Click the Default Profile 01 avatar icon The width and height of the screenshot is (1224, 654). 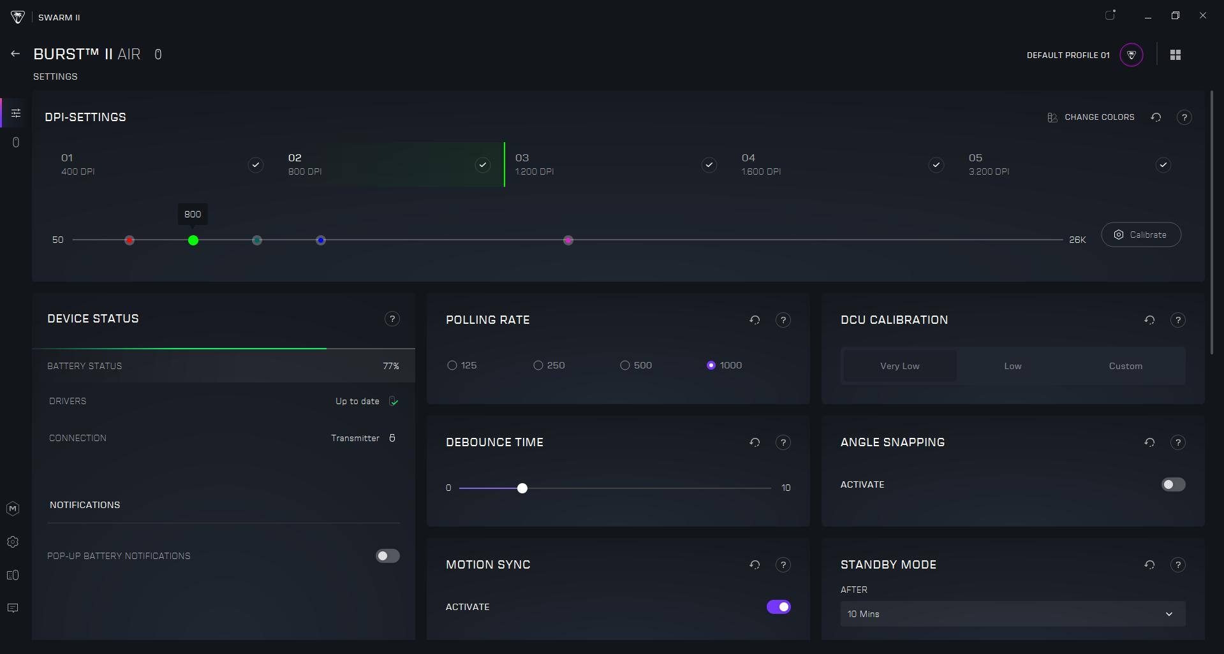[x=1131, y=55]
